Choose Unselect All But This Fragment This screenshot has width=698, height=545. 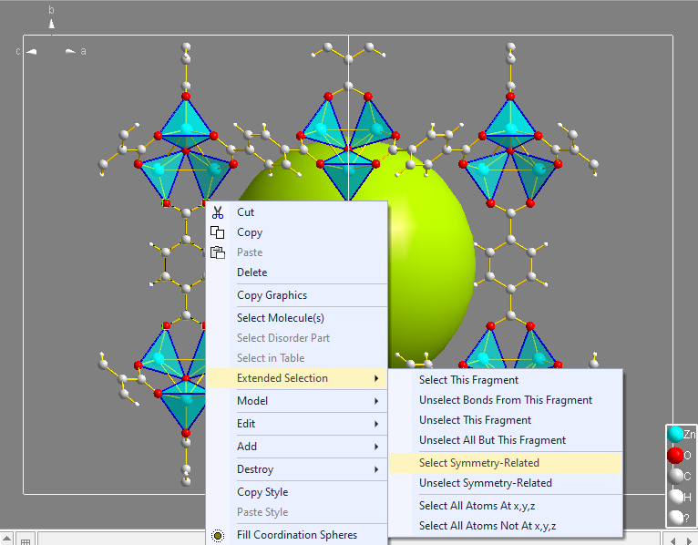[492, 440]
